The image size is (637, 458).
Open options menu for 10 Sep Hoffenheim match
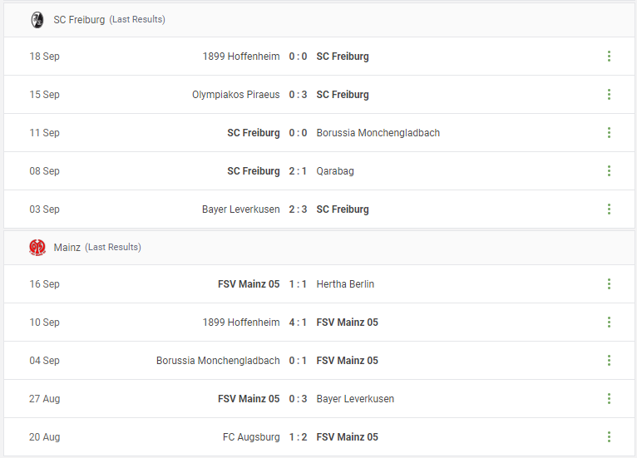pyautogui.click(x=609, y=323)
